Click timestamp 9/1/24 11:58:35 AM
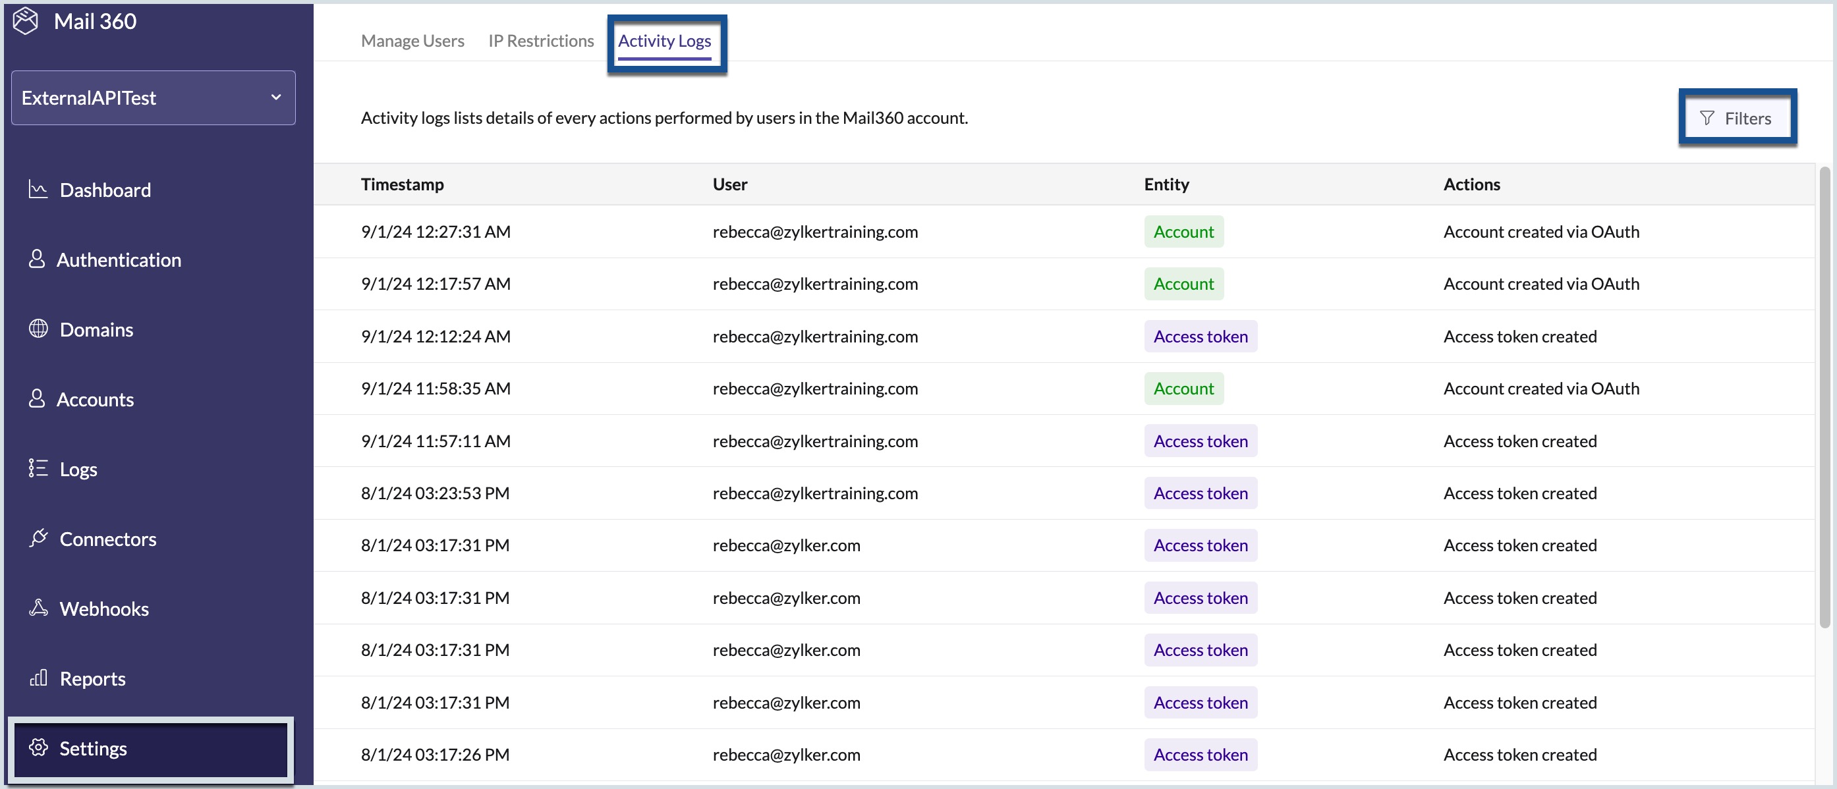 [436, 389]
